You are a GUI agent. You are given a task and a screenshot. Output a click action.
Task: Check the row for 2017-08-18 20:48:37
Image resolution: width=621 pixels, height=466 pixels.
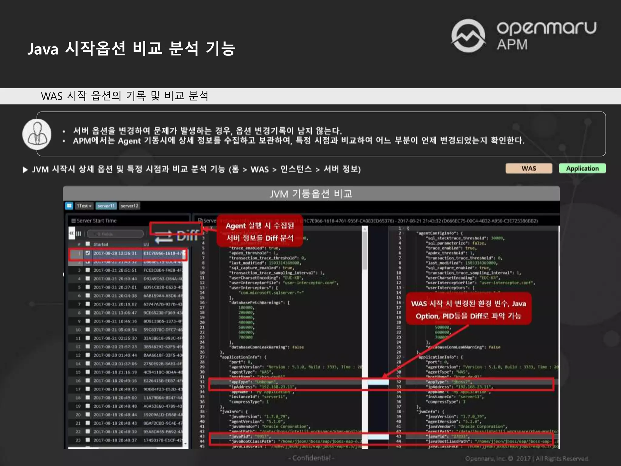click(x=88, y=440)
